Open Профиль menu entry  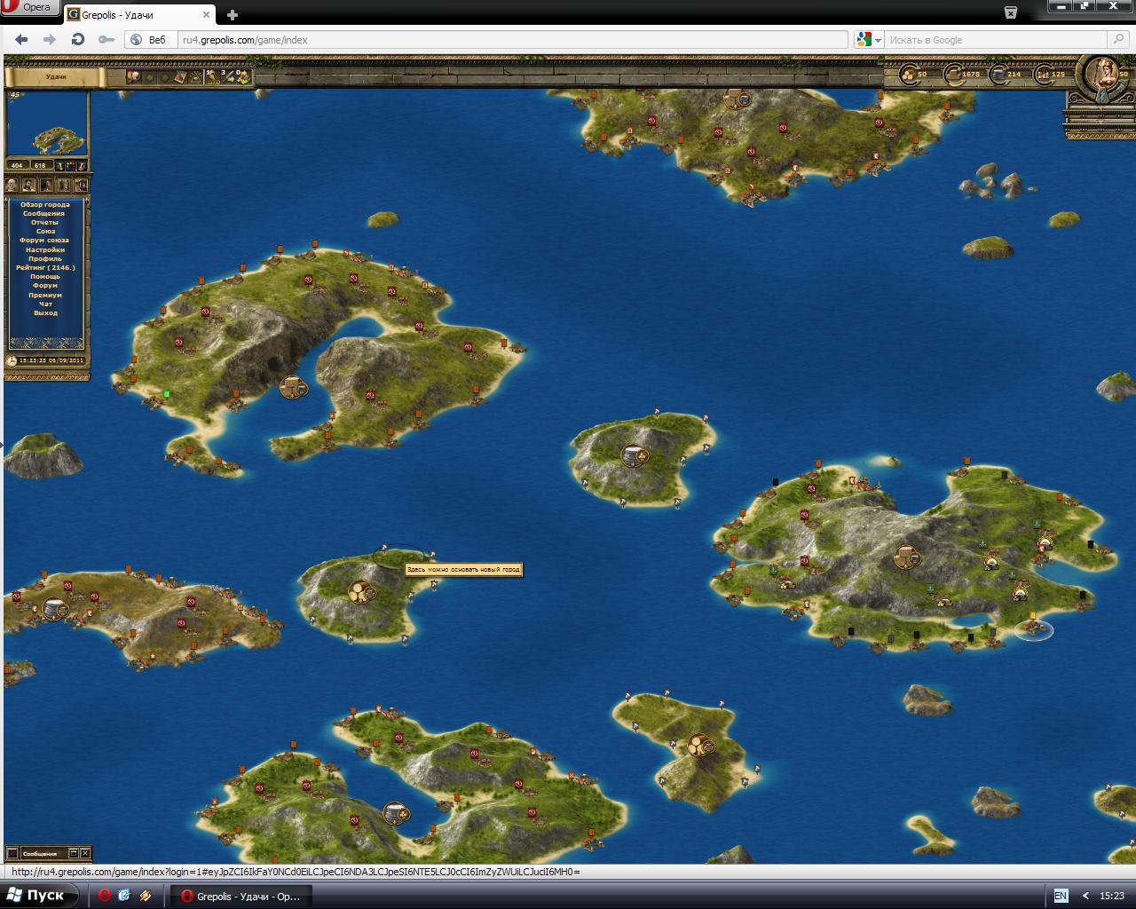point(45,259)
